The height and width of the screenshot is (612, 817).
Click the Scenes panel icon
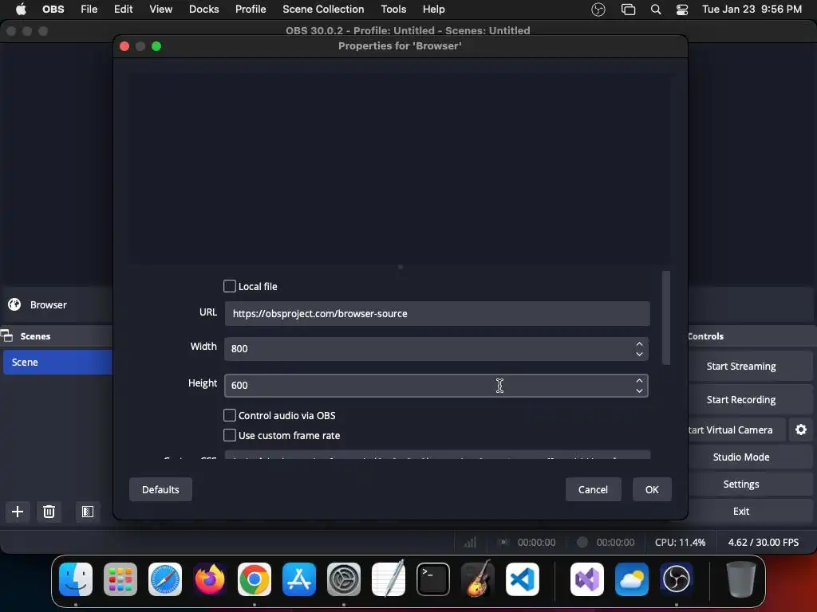click(x=6, y=335)
